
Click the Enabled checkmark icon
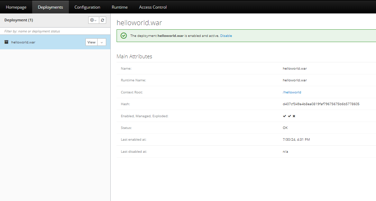pos(284,116)
